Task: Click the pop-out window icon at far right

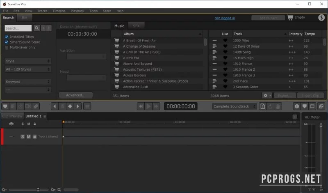Action: click(x=321, y=106)
